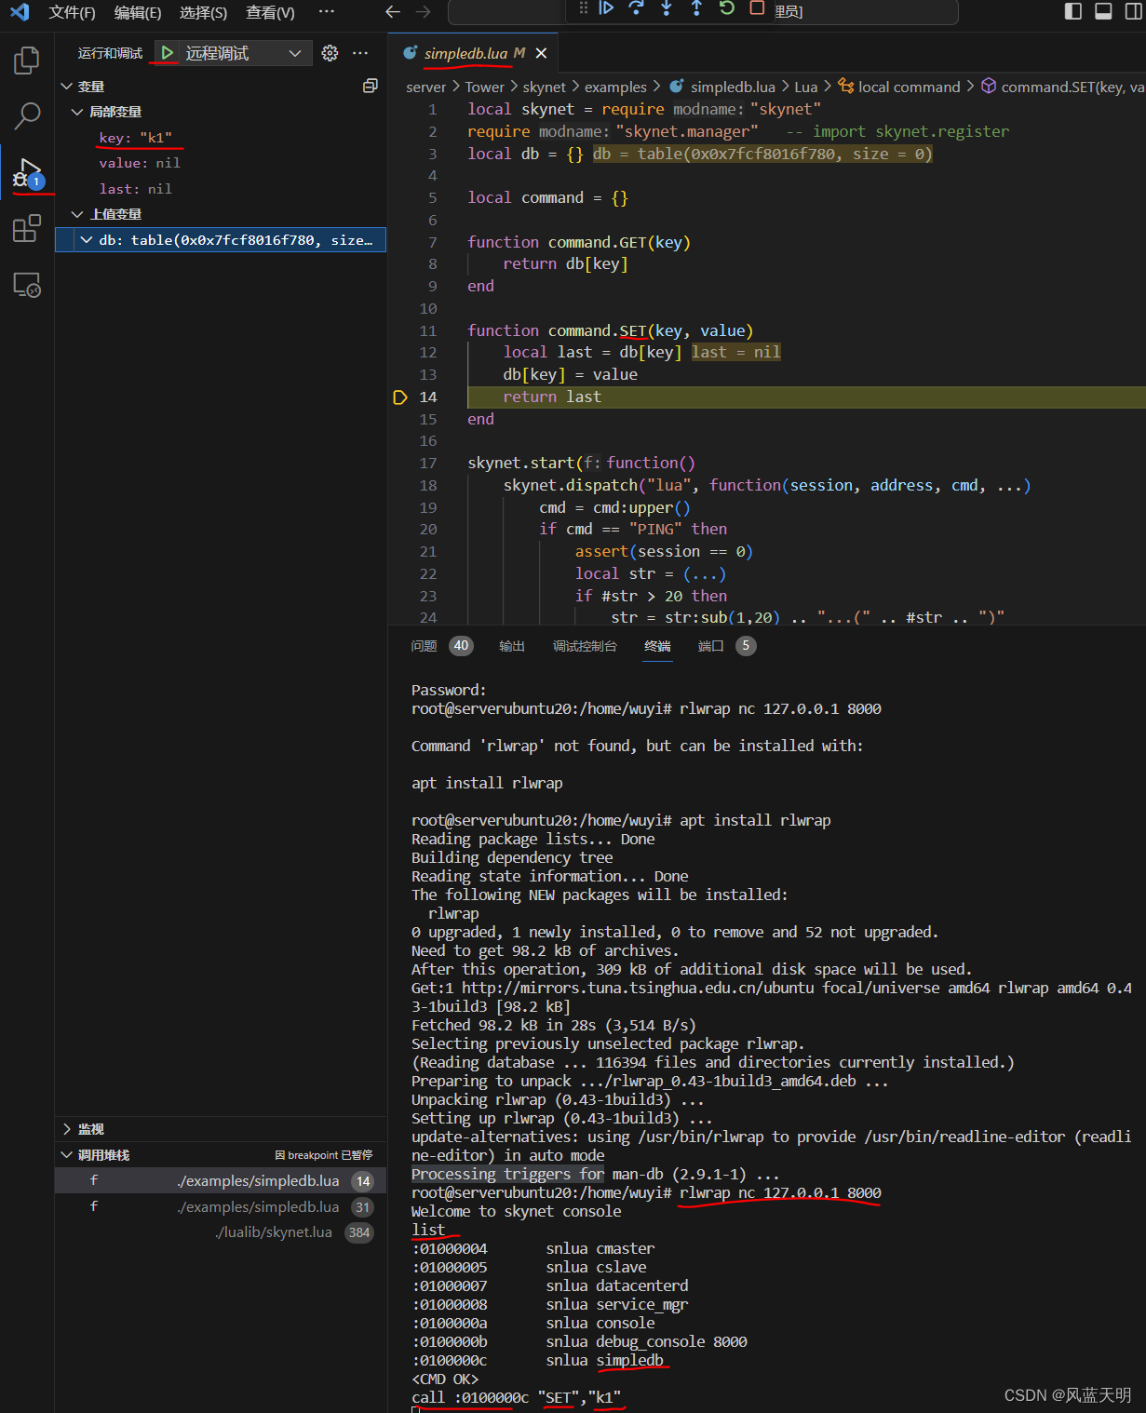Viewport: 1146px width, 1413px height.
Task: Open the 远程调试 configuration dropdown
Action: coord(294,53)
